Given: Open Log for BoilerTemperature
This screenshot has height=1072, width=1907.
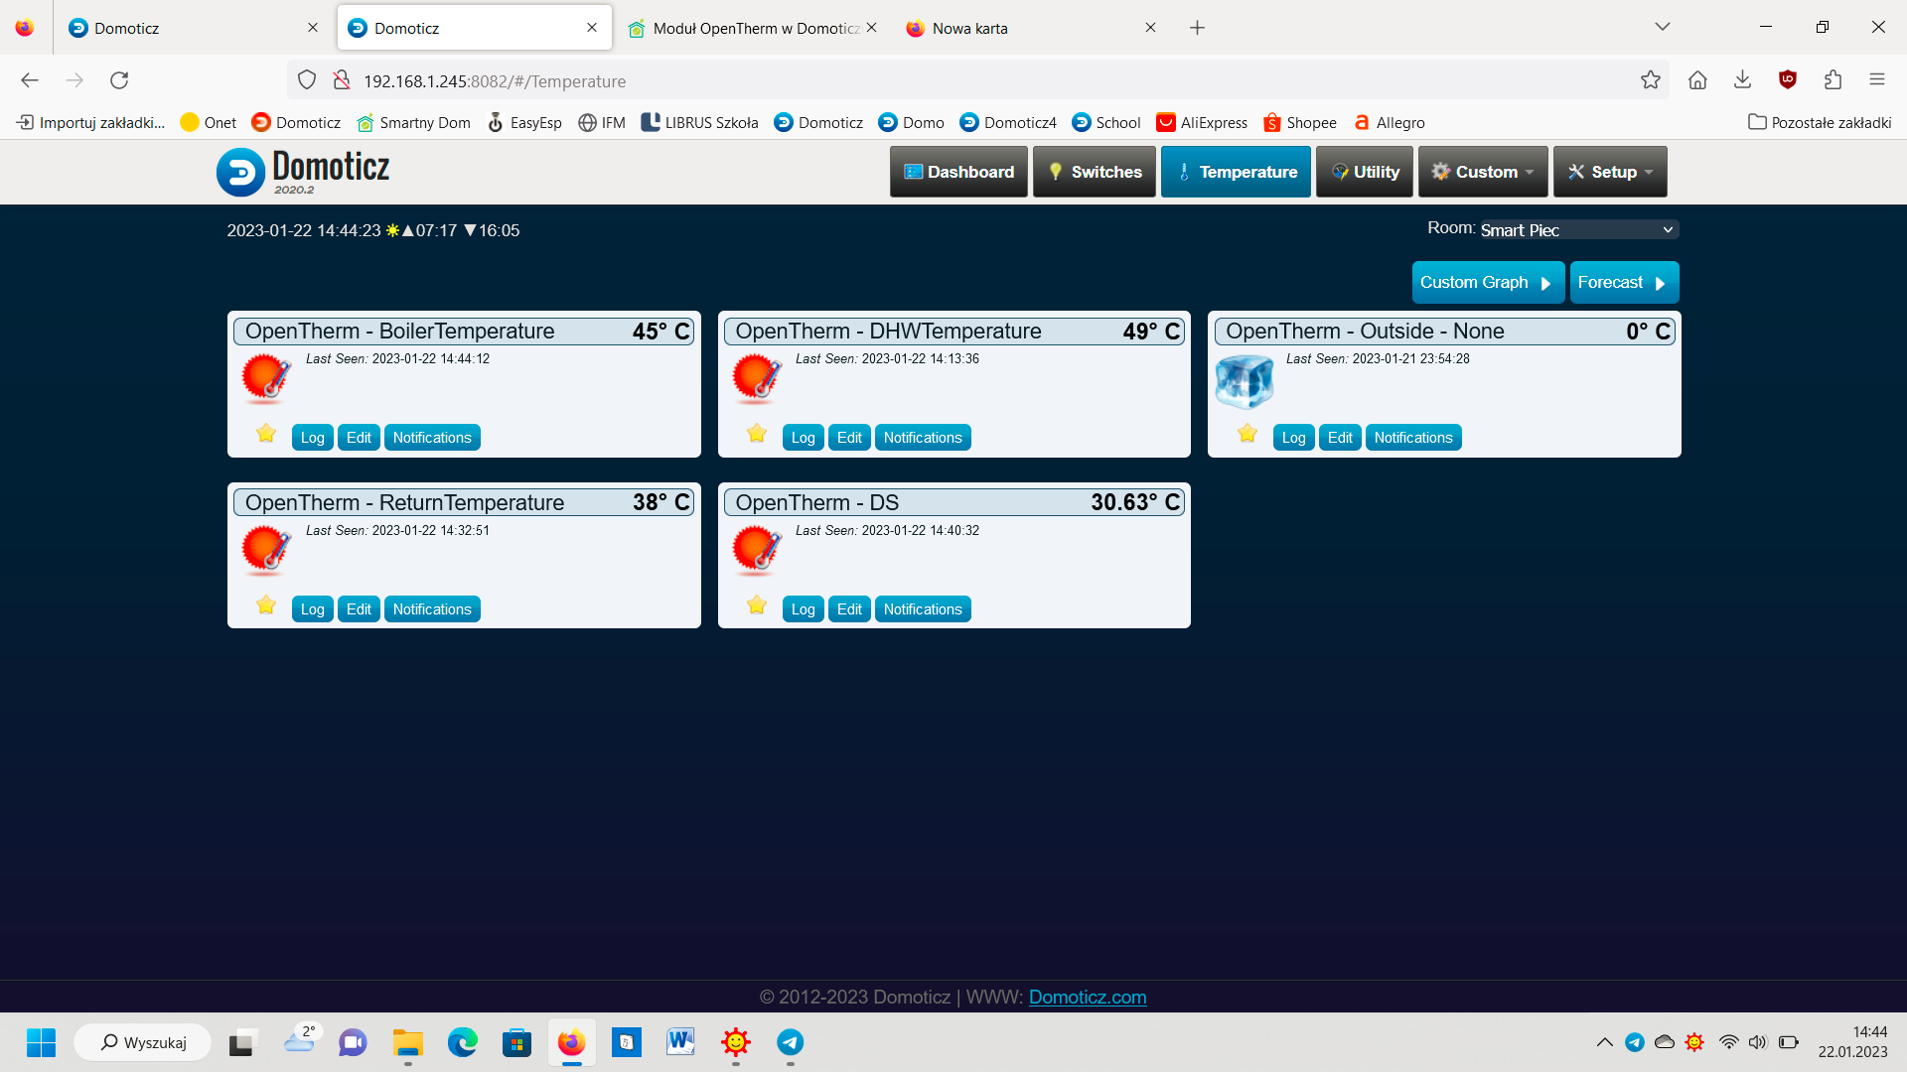Looking at the screenshot, I should pos(312,438).
